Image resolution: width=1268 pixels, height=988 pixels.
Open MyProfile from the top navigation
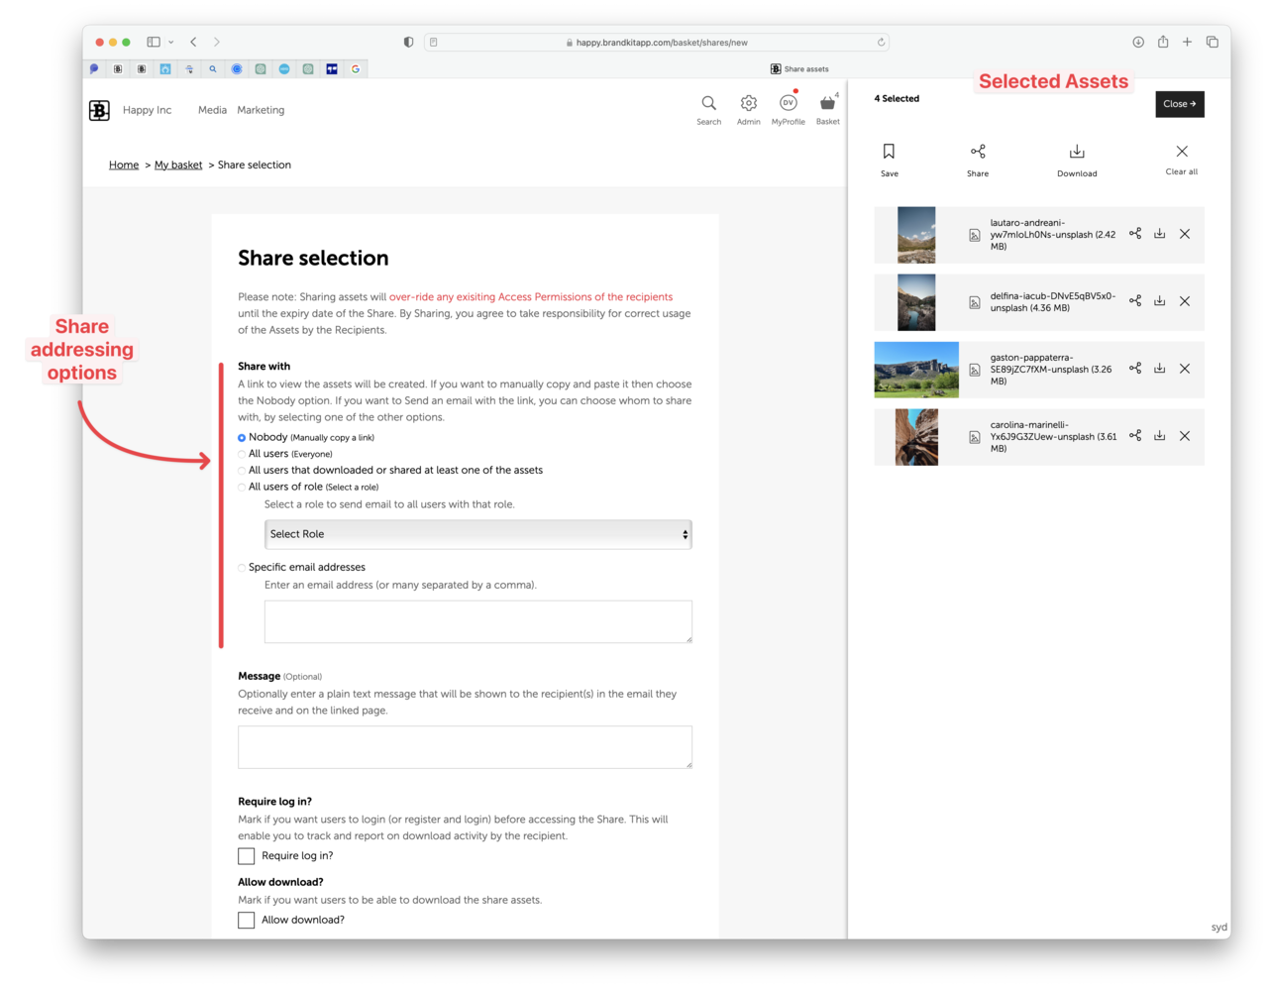pyautogui.click(x=788, y=104)
